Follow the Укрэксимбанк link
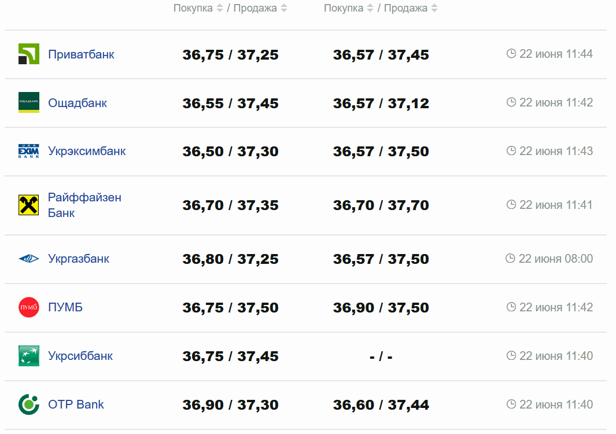 pyautogui.click(x=87, y=152)
